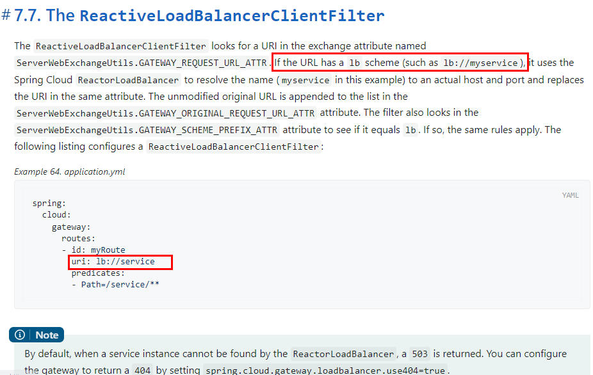Click the '404' inline code in the note
593x375 pixels.
pyautogui.click(x=143, y=370)
